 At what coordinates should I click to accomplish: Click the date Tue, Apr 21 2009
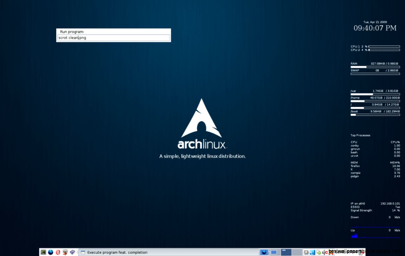click(375, 22)
